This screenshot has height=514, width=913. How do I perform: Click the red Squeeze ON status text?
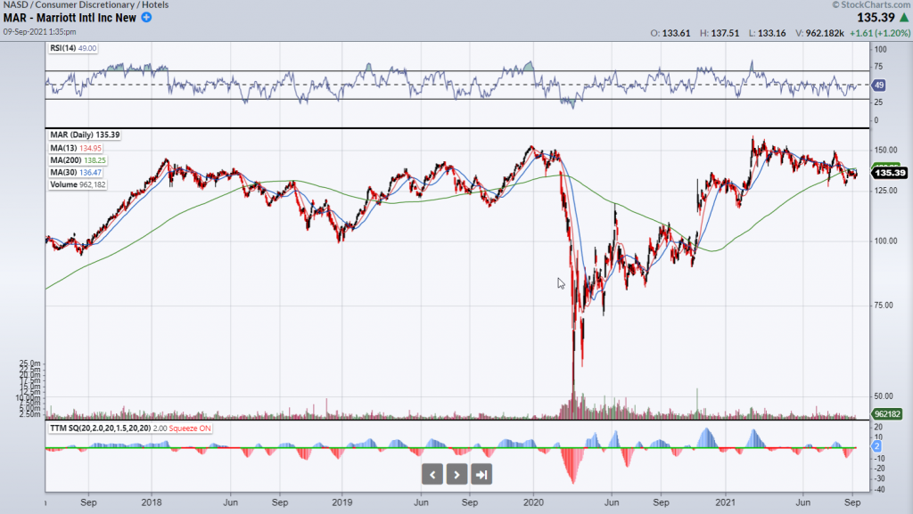click(x=190, y=428)
